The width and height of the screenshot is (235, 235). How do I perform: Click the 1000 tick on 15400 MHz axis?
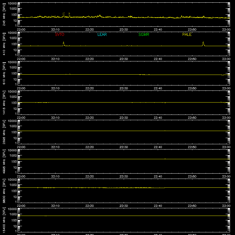coord(13,214)
